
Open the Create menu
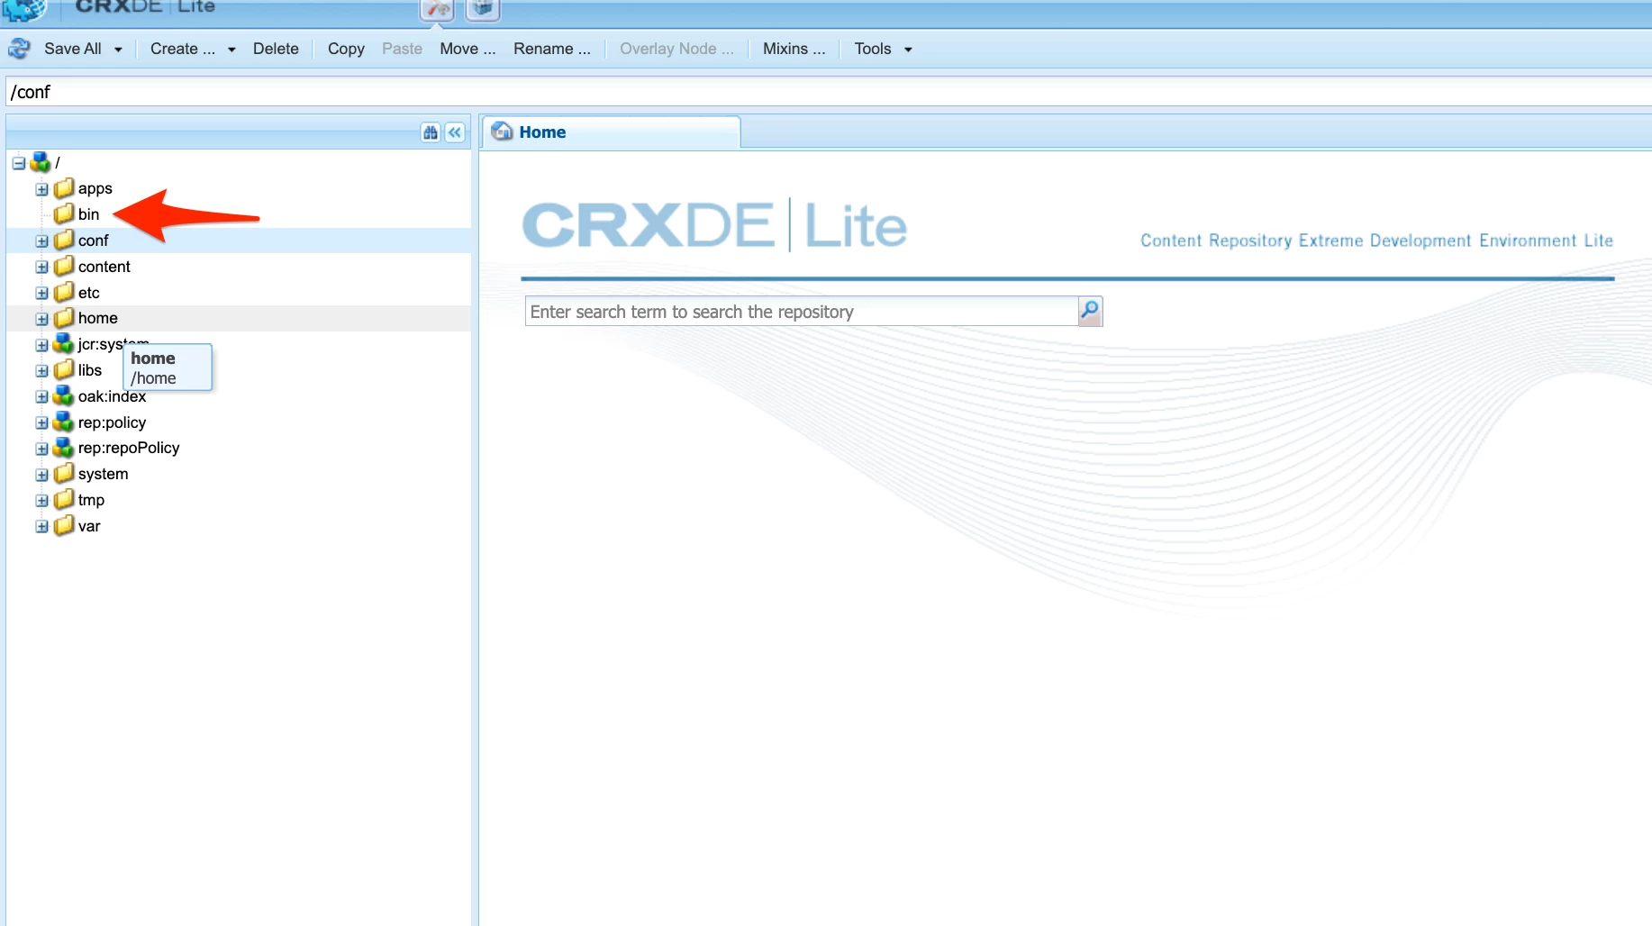[192, 49]
